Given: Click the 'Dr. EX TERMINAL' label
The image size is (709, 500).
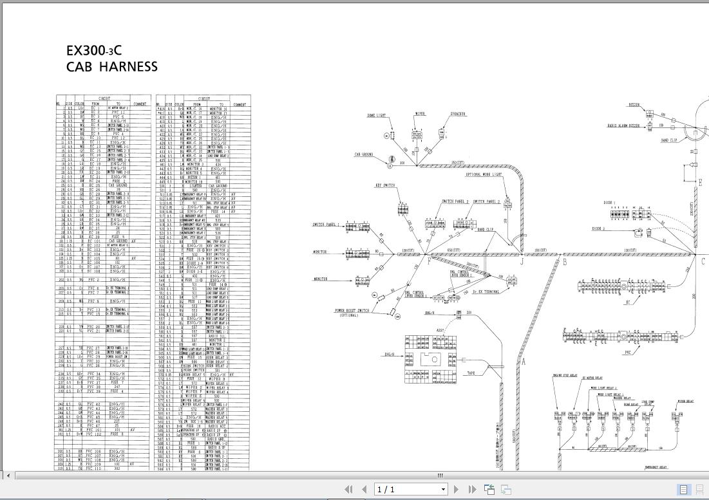Looking at the screenshot, I should tap(486, 292).
